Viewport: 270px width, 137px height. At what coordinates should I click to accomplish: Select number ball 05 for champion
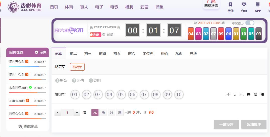(x=121, y=95)
